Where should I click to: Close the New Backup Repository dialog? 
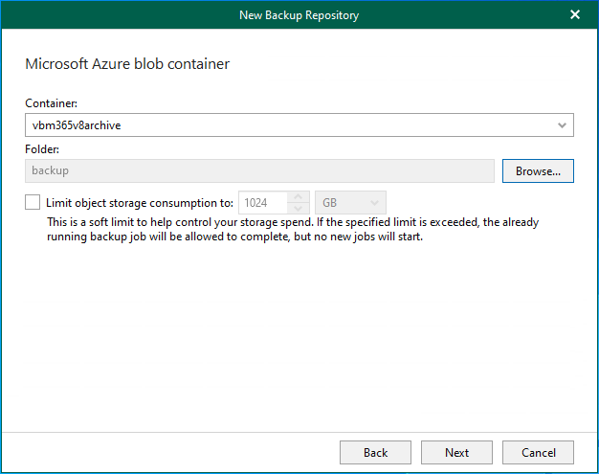tap(575, 14)
